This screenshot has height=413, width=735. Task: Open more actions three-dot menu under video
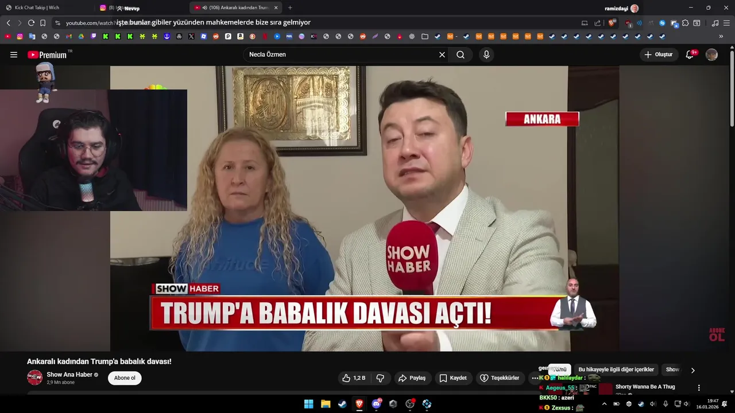(x=535, y=378)
